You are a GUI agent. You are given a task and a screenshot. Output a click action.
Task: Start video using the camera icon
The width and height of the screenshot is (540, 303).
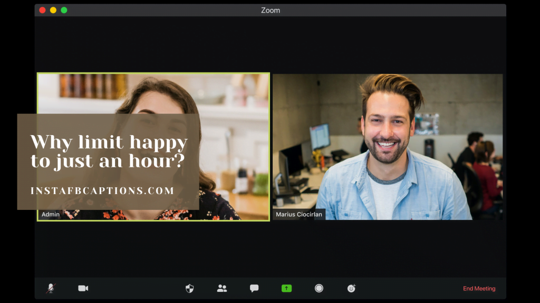[82, 288]
